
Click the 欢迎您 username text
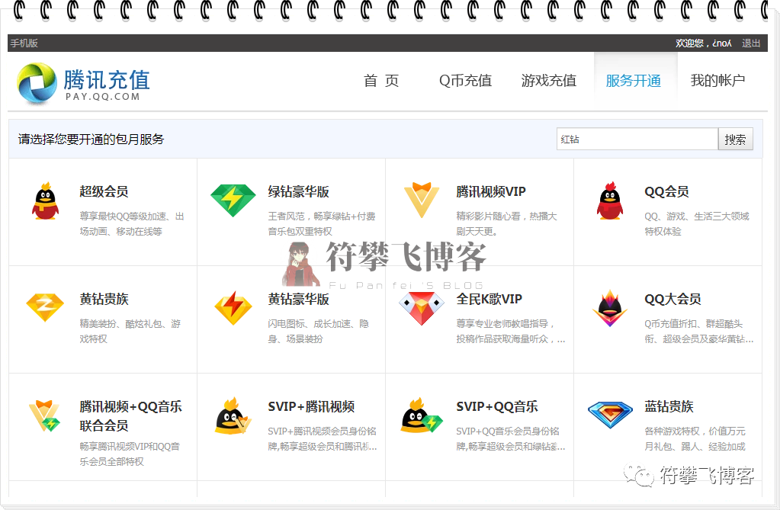(704, 43)
